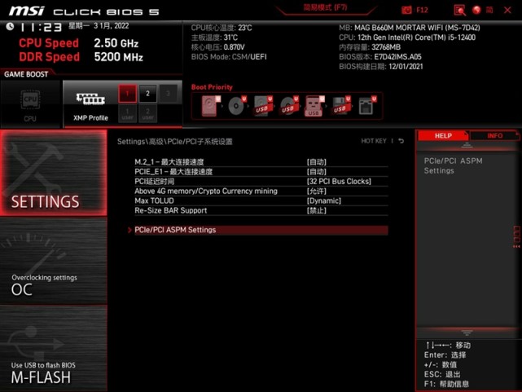Open the M-FLASH BIOS flashing section
The height and width of the screenshot is (392, 522).
tap(54, 348)
